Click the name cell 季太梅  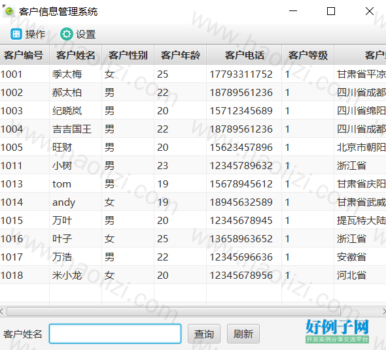76,74
